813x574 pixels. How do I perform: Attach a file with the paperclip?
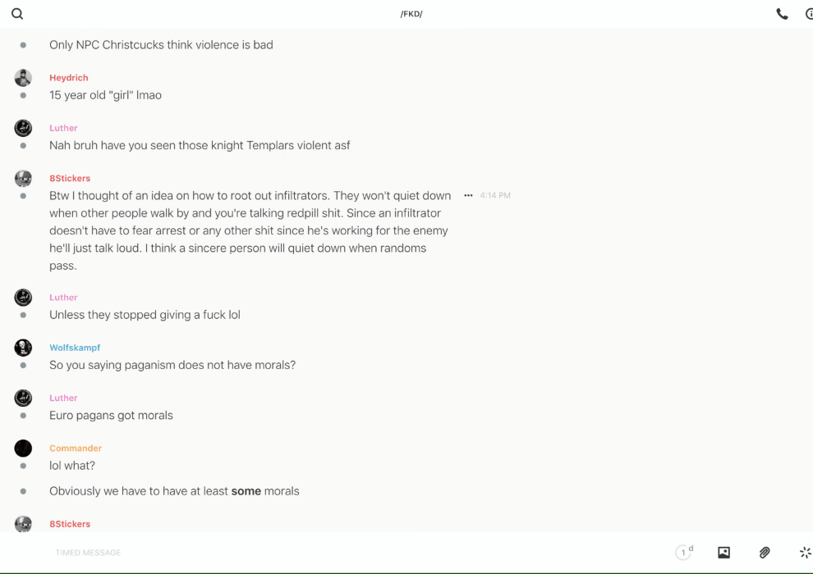point(765,553)
